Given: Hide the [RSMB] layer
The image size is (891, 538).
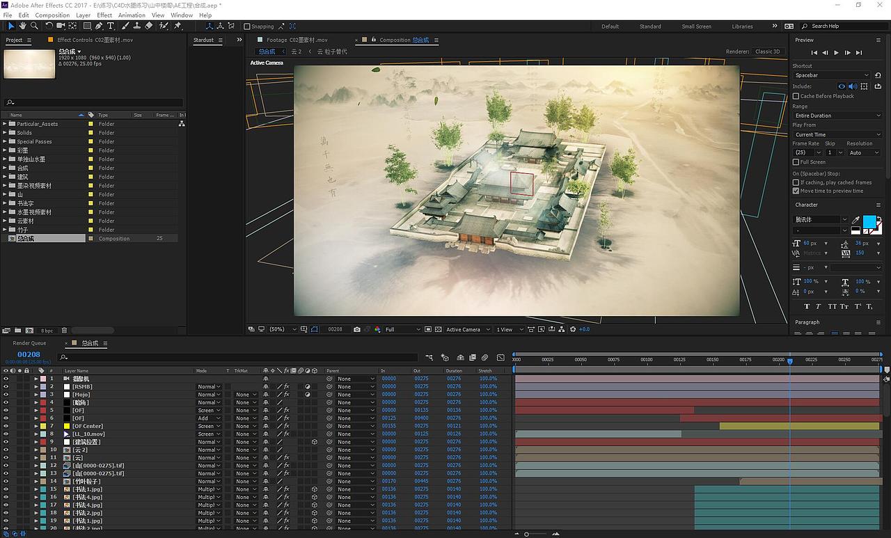Looking at the screenshot, I should (x=6, y=386).
